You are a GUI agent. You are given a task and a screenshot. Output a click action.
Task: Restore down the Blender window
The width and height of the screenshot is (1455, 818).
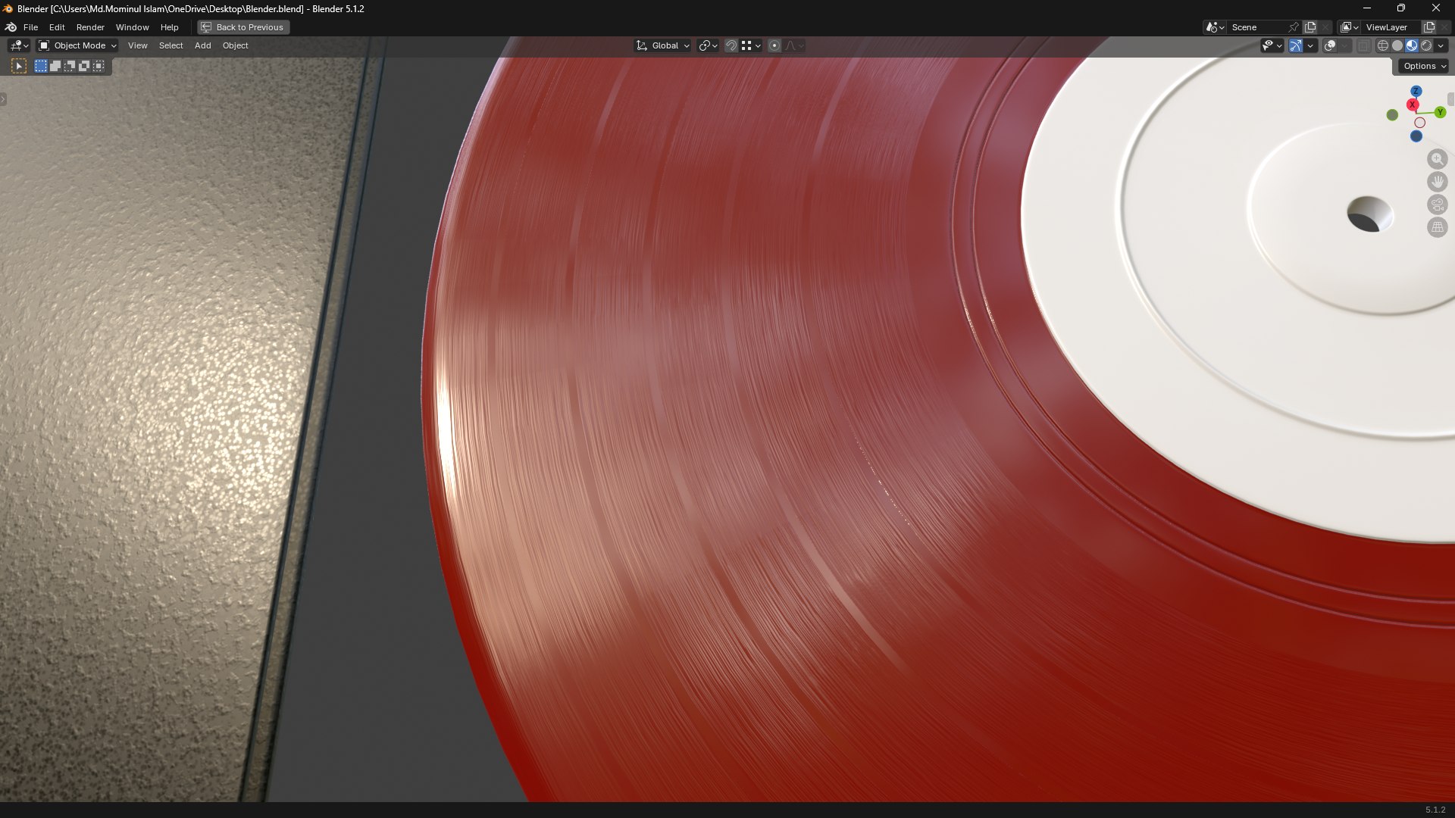click(1401, 8)
